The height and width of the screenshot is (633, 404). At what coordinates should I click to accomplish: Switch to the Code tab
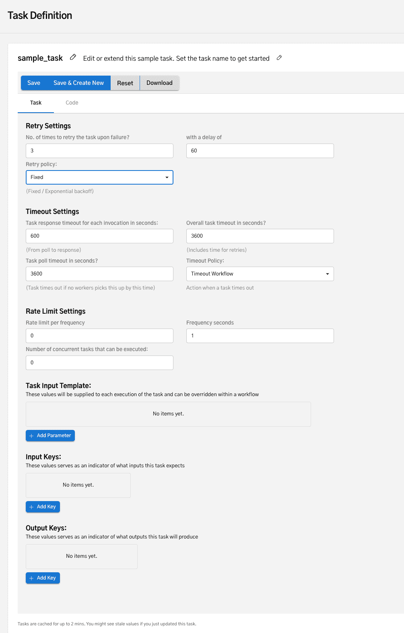click(72, 103)
